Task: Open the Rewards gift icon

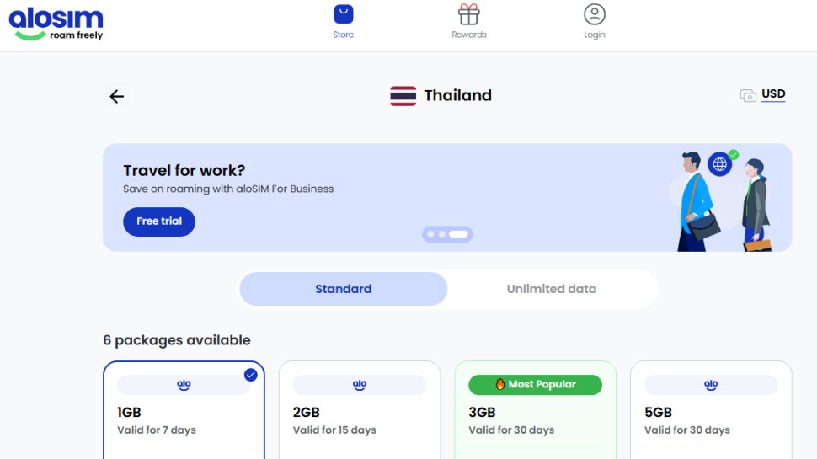Action: pos(469,14)
